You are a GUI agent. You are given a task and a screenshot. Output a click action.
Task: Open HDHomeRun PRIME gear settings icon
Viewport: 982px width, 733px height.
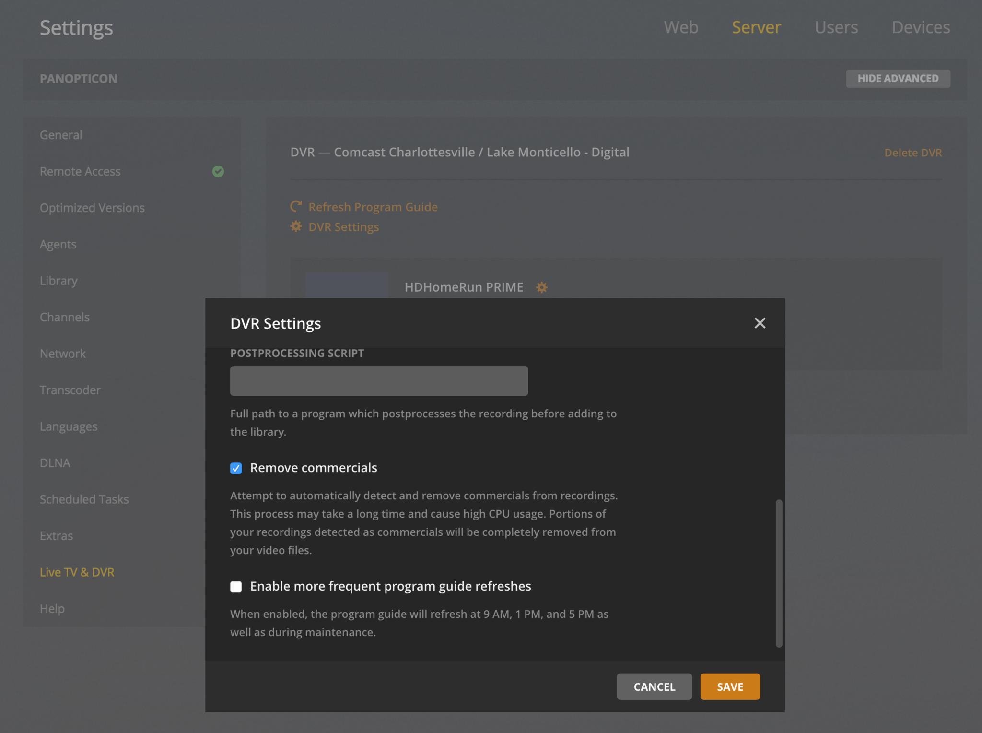click(541, 287)
